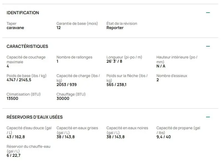Viewport: 222px width, 167px height.
Task: Click the Garantie de base value 12
Action: coord(59,28)
